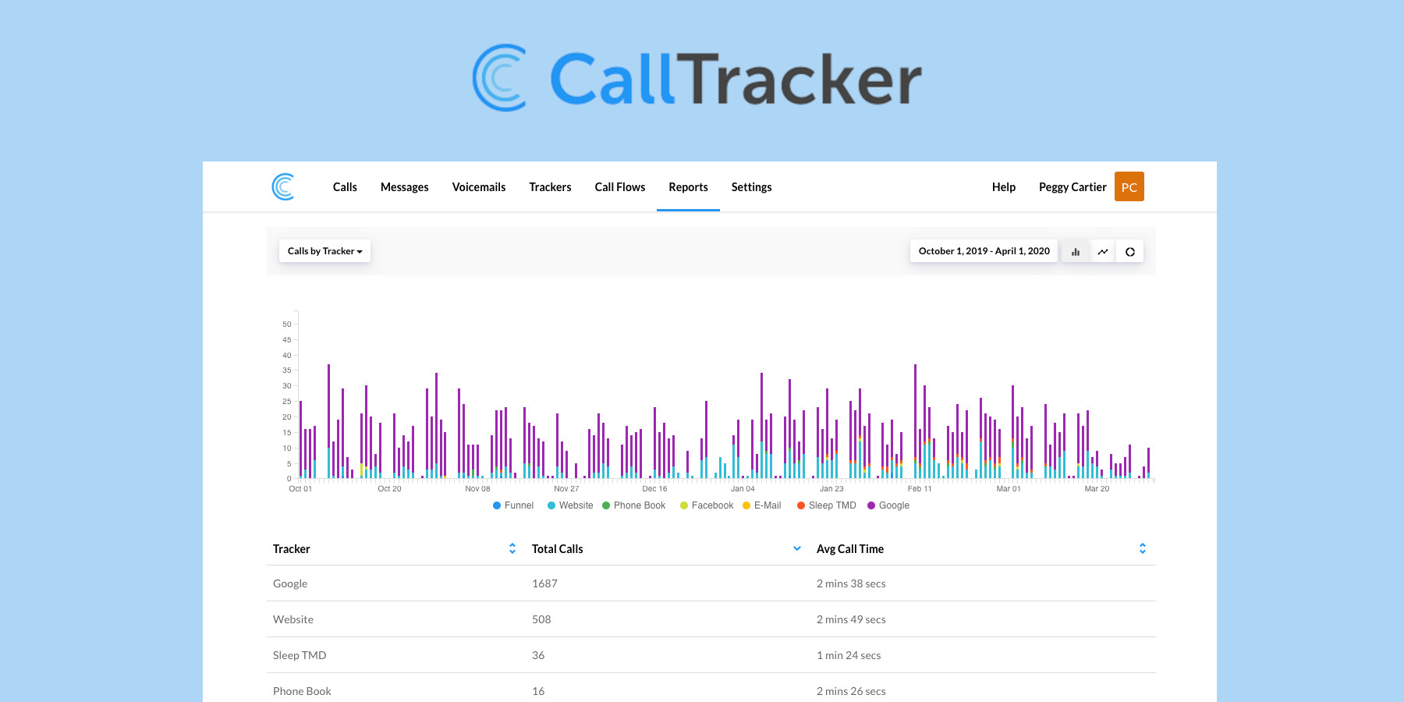Click the Peggy Cartier account name
This screenshot has height=702, width=1404.
[x=1072, y=186]
